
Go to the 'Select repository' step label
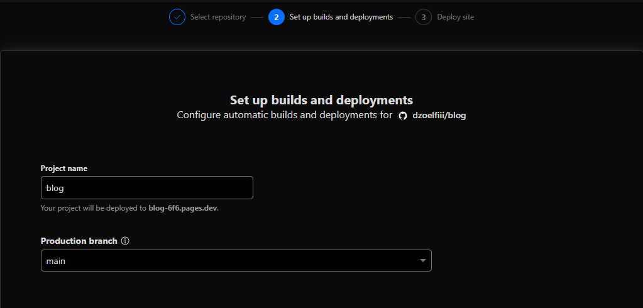[x=218, y=17]
